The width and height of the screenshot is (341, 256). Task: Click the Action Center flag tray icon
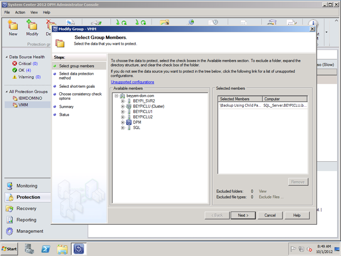[293, 249]
